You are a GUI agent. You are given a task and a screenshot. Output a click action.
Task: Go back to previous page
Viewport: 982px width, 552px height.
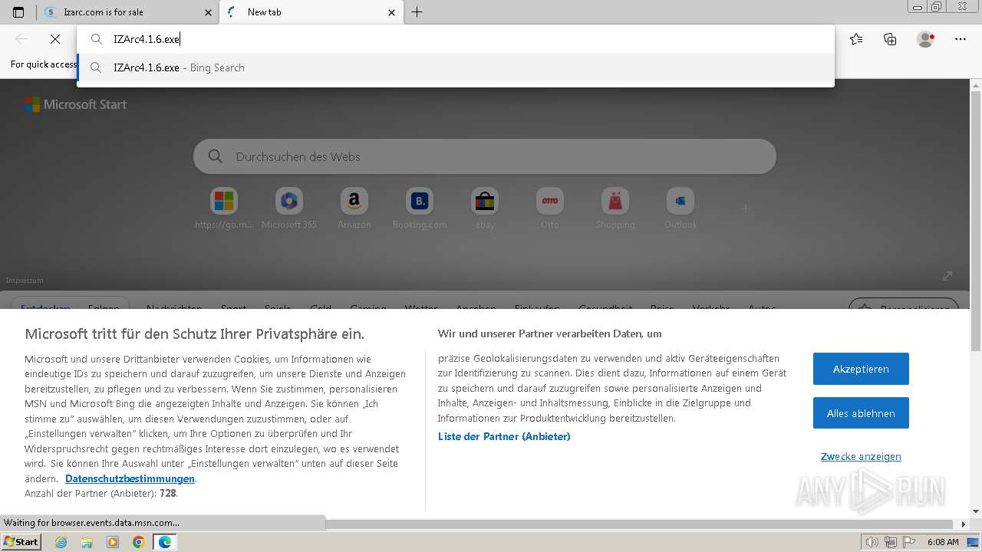(21, 39)
